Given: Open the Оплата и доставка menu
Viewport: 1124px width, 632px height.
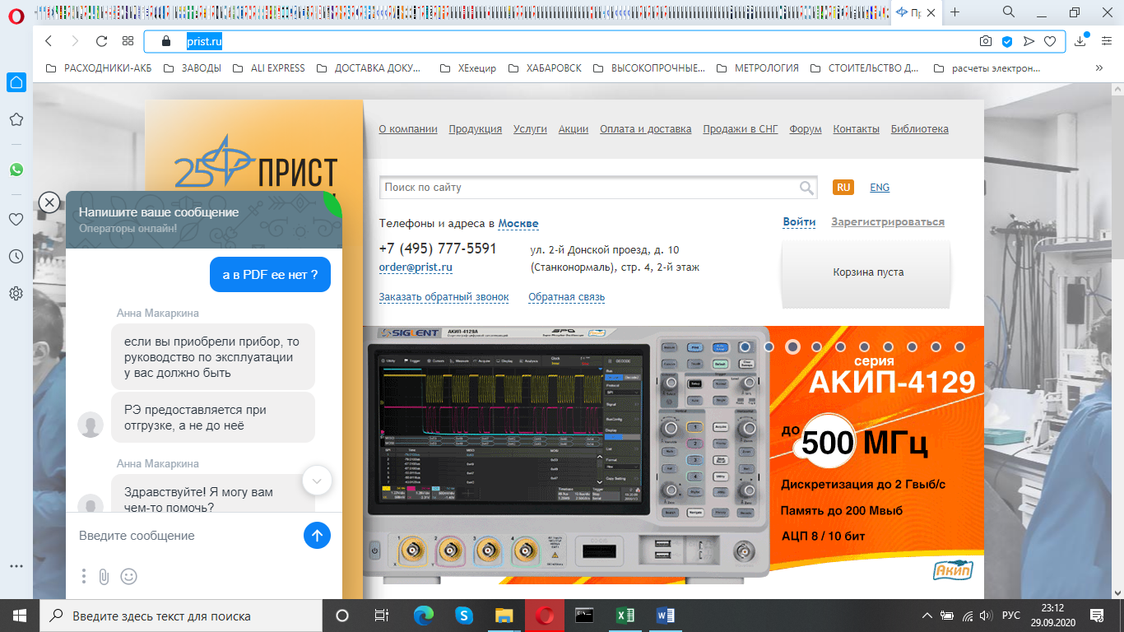Looking at the screenshot, I should pyautogui.click(x=645, y=129).
